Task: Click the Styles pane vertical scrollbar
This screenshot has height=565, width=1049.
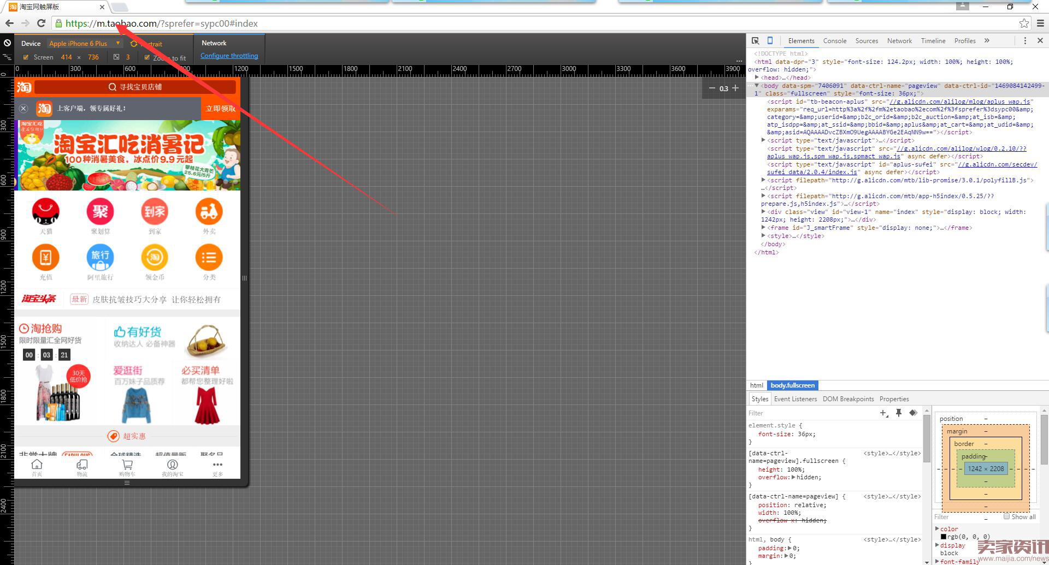Action: click(927, 438)
